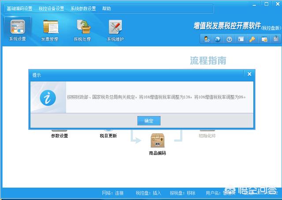Screen dimensions: 282x200
Task: Close the 提示 dialog with X
Action: [x=249, y=74]
